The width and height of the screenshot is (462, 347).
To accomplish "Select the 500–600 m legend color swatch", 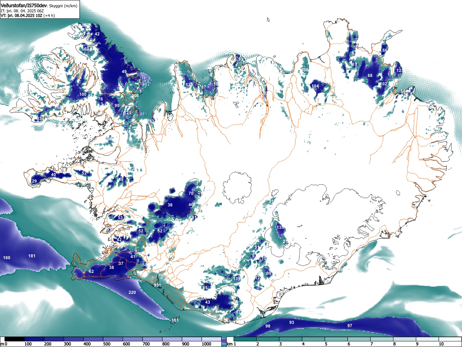I will click(113, 339).
